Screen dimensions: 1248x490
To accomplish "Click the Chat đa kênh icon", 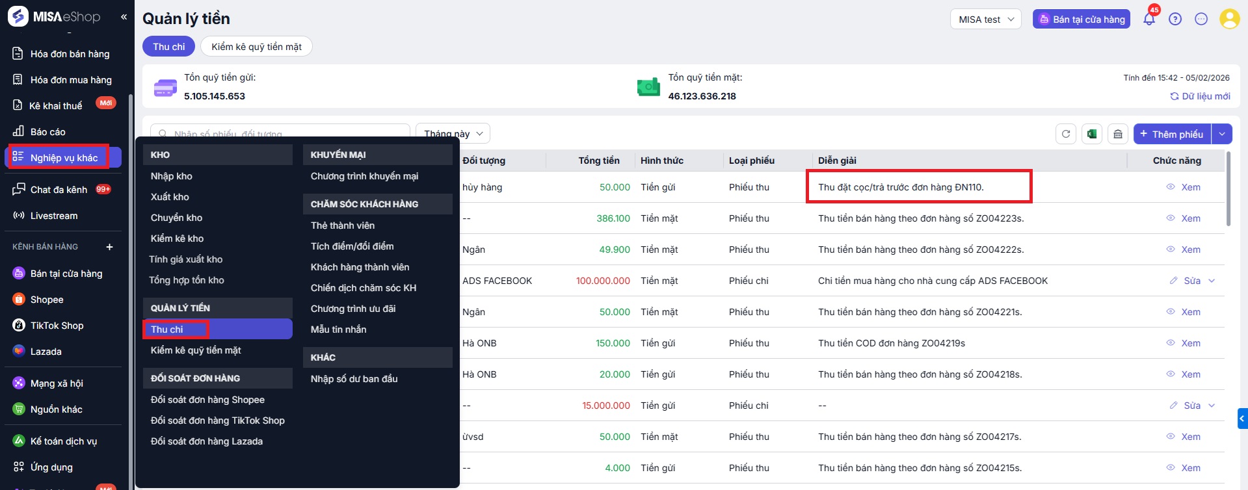I will pyautogui.click(x=19, y=190).
